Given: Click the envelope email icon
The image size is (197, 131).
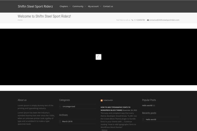Looking at the screenshot, I should click(x=148, y=20).
